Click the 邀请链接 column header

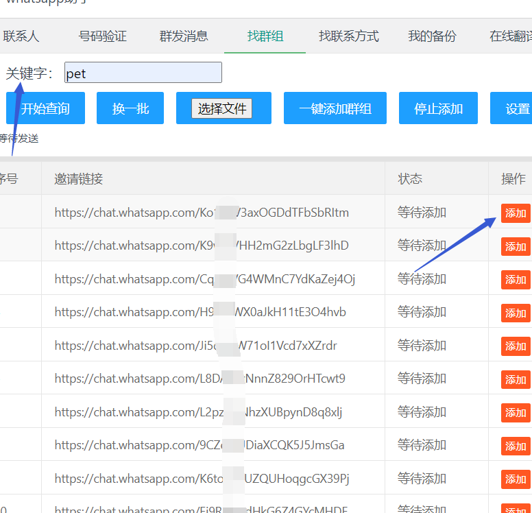click(79, 178)
